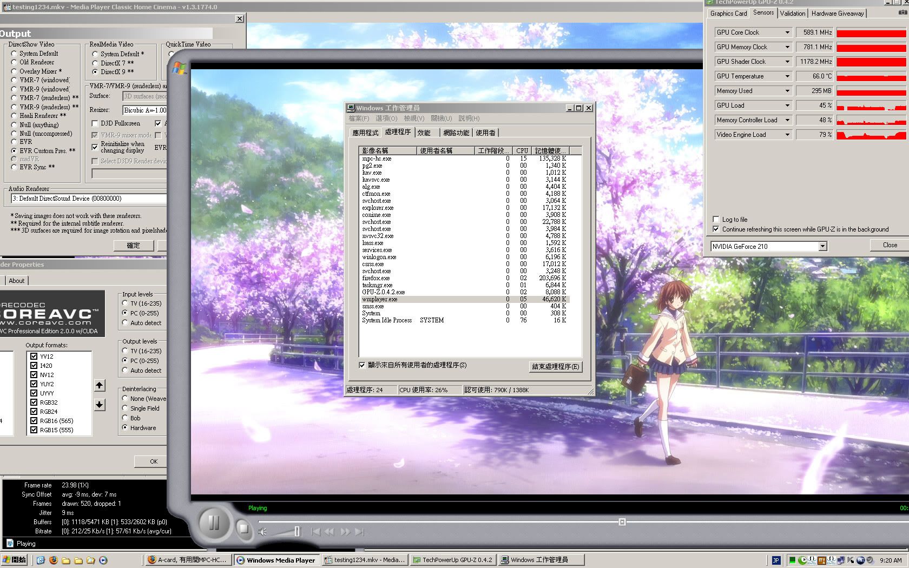909x568 pixels.
Task: Click the GPU-Z camera screenshot icon
Action: pos(903,12)
